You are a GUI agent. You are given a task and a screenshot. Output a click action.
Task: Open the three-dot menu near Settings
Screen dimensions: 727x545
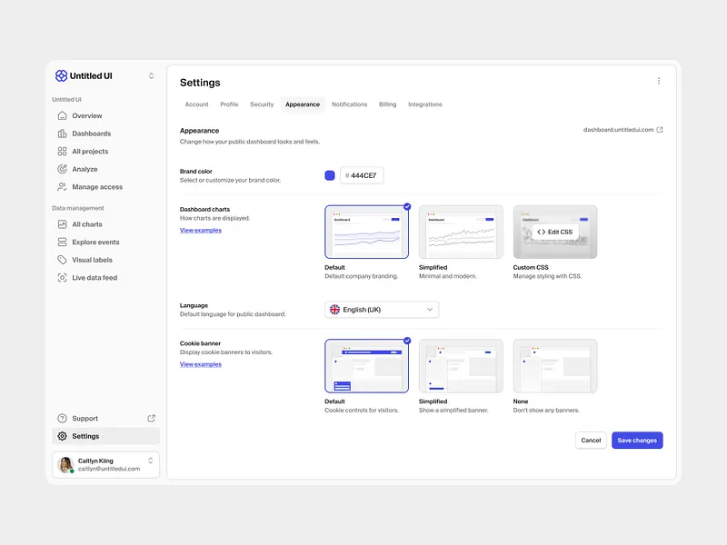659,80
